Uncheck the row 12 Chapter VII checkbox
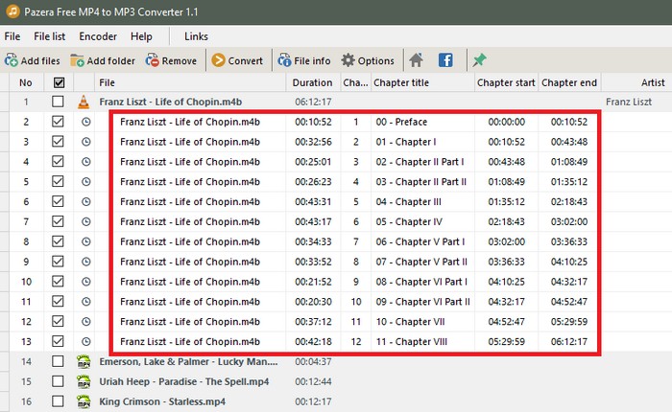Viewport: 672px width, 412px height. (58, 321)
